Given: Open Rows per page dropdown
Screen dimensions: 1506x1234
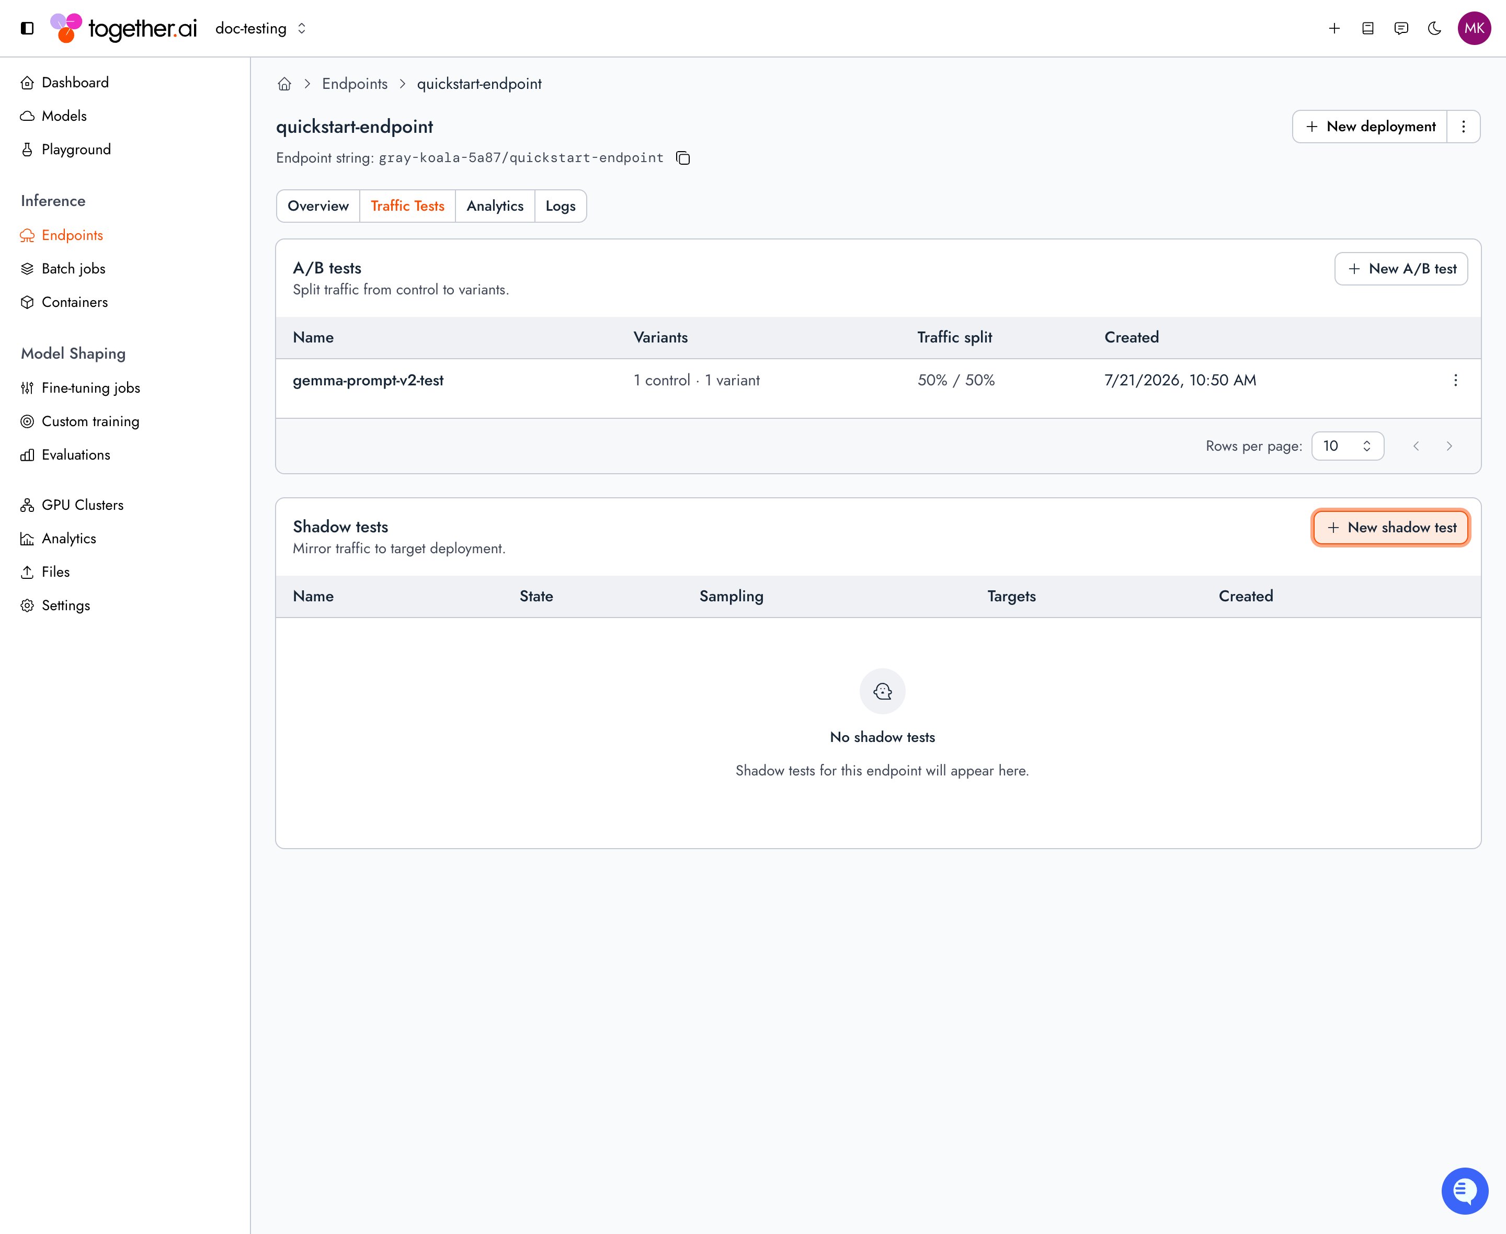Looking at the screenshot, I should click(x=1348, y=447).
